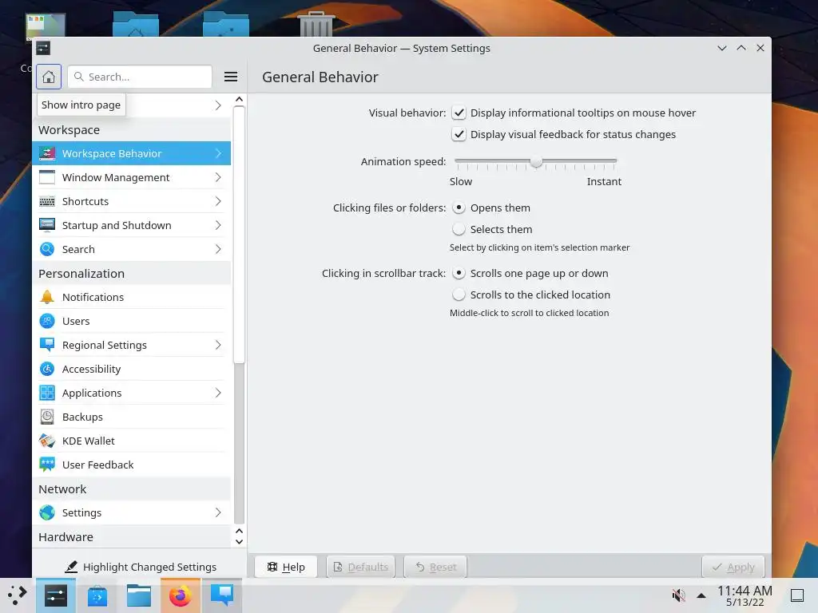The image size is (818, 613).
Task: Click the User Feedback icon
Action: [x=47, y=465]
